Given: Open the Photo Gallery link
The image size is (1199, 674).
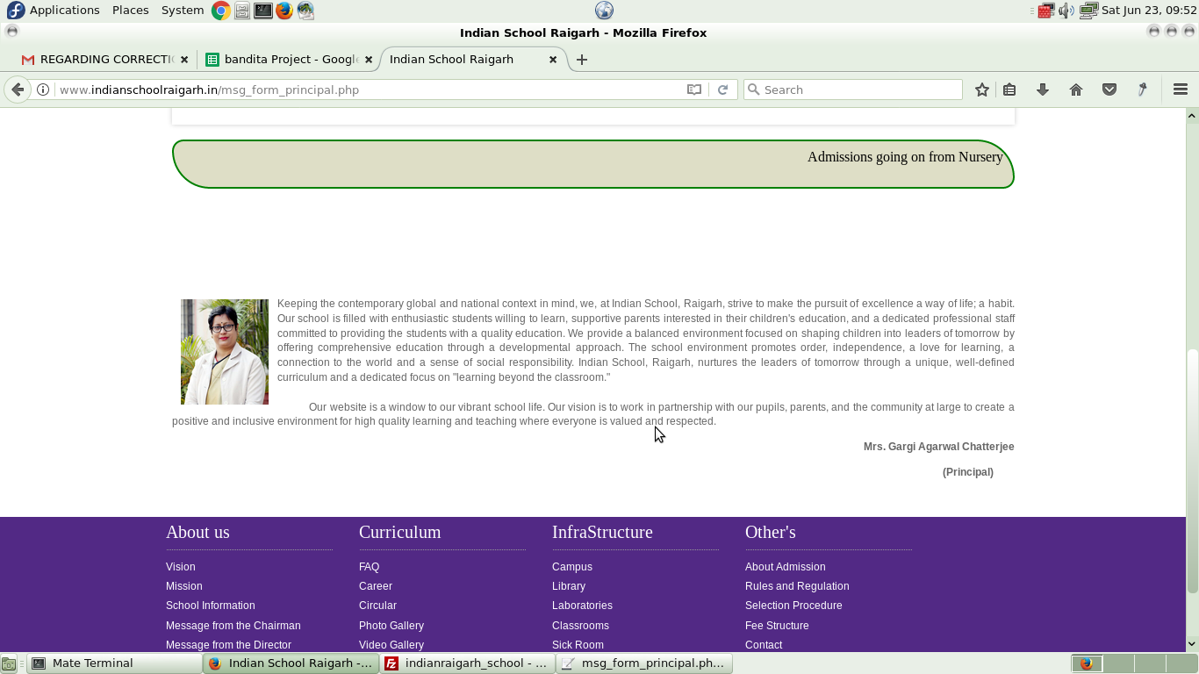Looking at the screenshot, I should [x=391, y=626].
